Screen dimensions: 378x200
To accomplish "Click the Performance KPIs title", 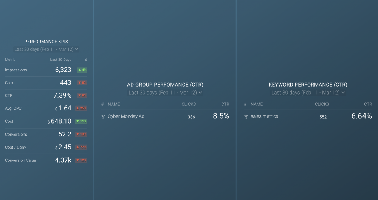I will click(46, 42).
